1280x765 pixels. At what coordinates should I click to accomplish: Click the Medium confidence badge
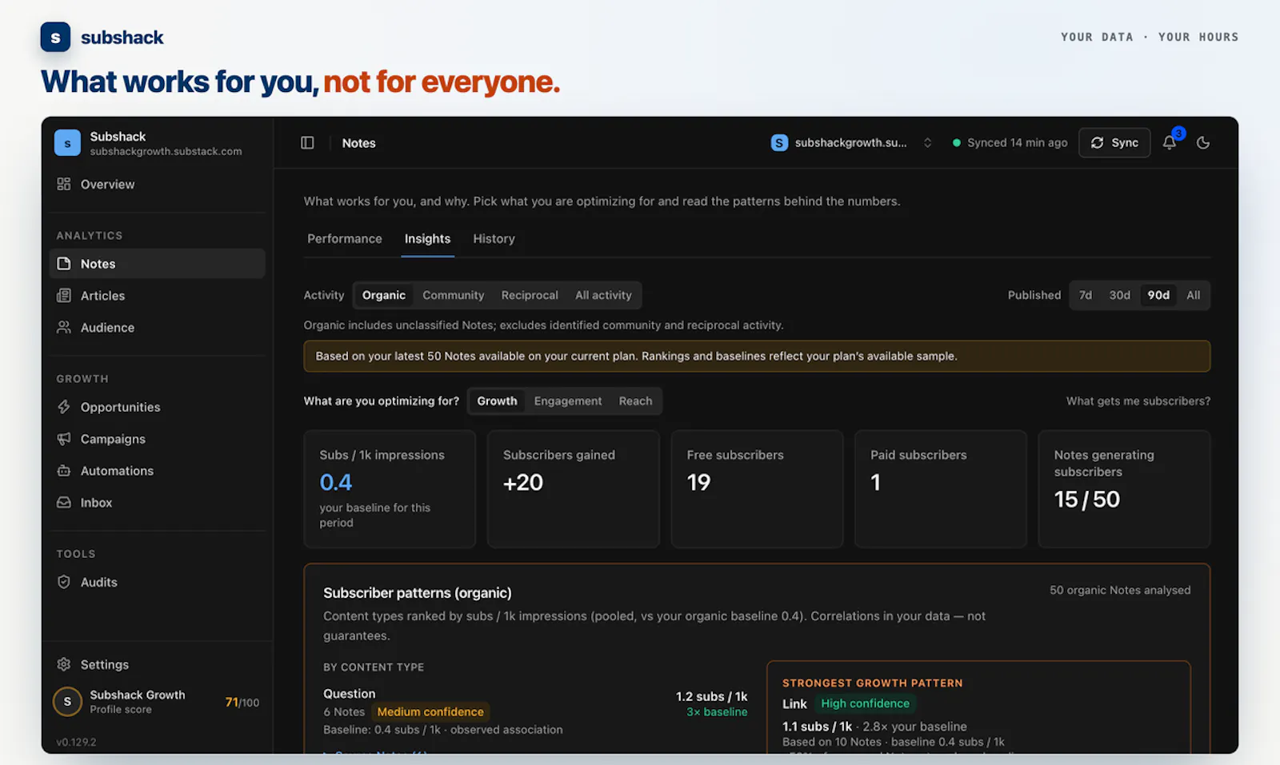(x=430, y=711)
